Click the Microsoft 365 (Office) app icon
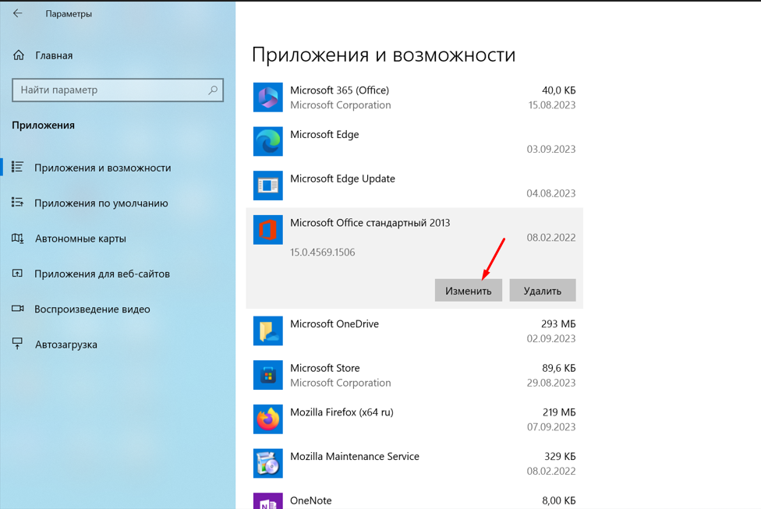 pyautogui.click(x=268, y=97)
